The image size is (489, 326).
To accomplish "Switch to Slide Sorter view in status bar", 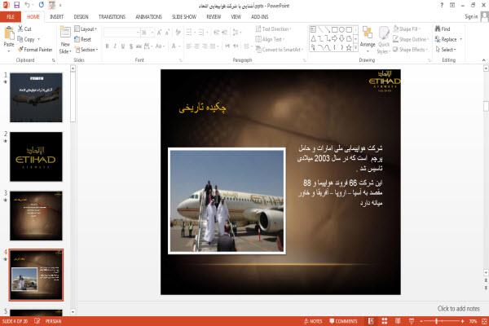I will [385, 321].
